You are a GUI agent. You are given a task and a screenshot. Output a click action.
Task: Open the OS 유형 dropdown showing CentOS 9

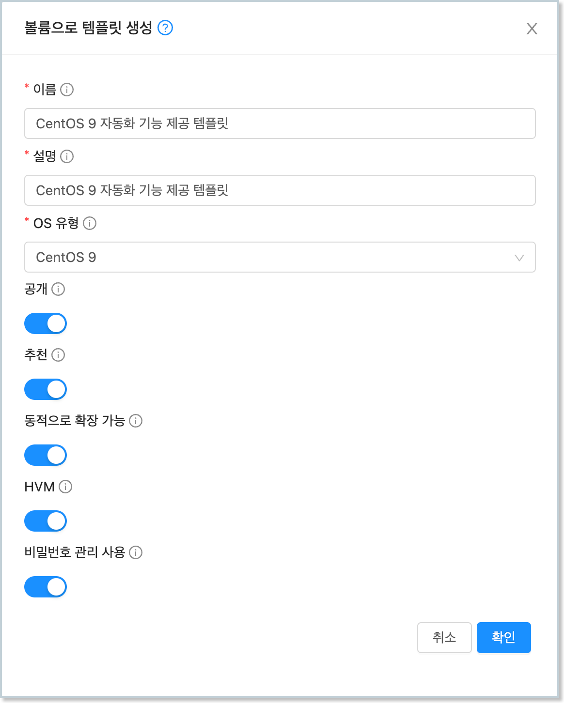[280, 257]
